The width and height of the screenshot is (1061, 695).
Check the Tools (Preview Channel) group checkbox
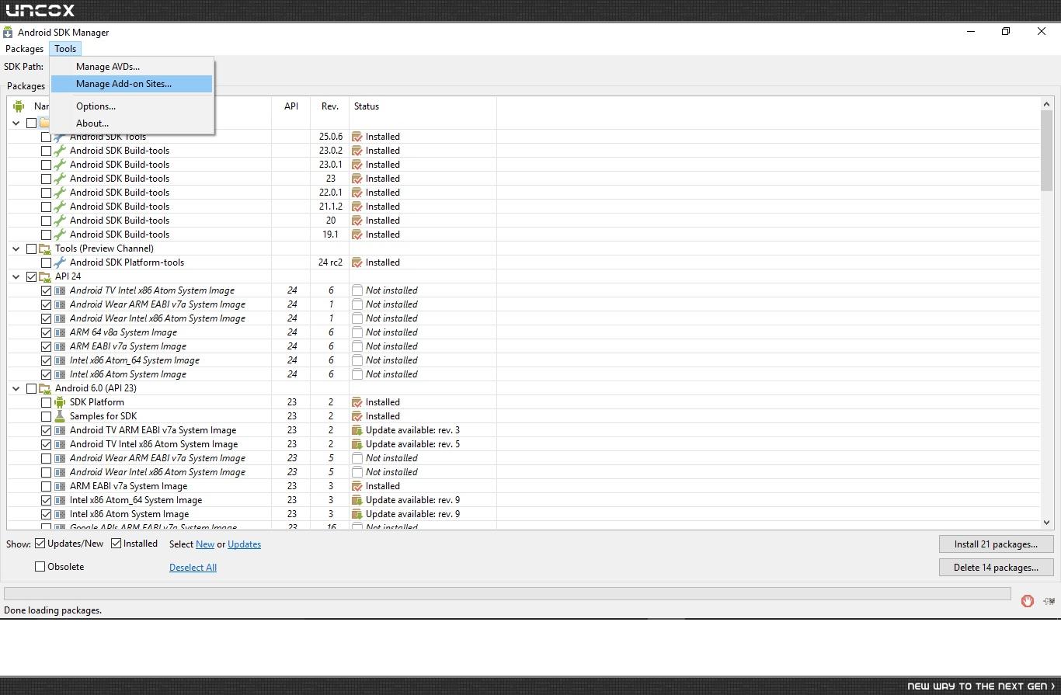31,248
